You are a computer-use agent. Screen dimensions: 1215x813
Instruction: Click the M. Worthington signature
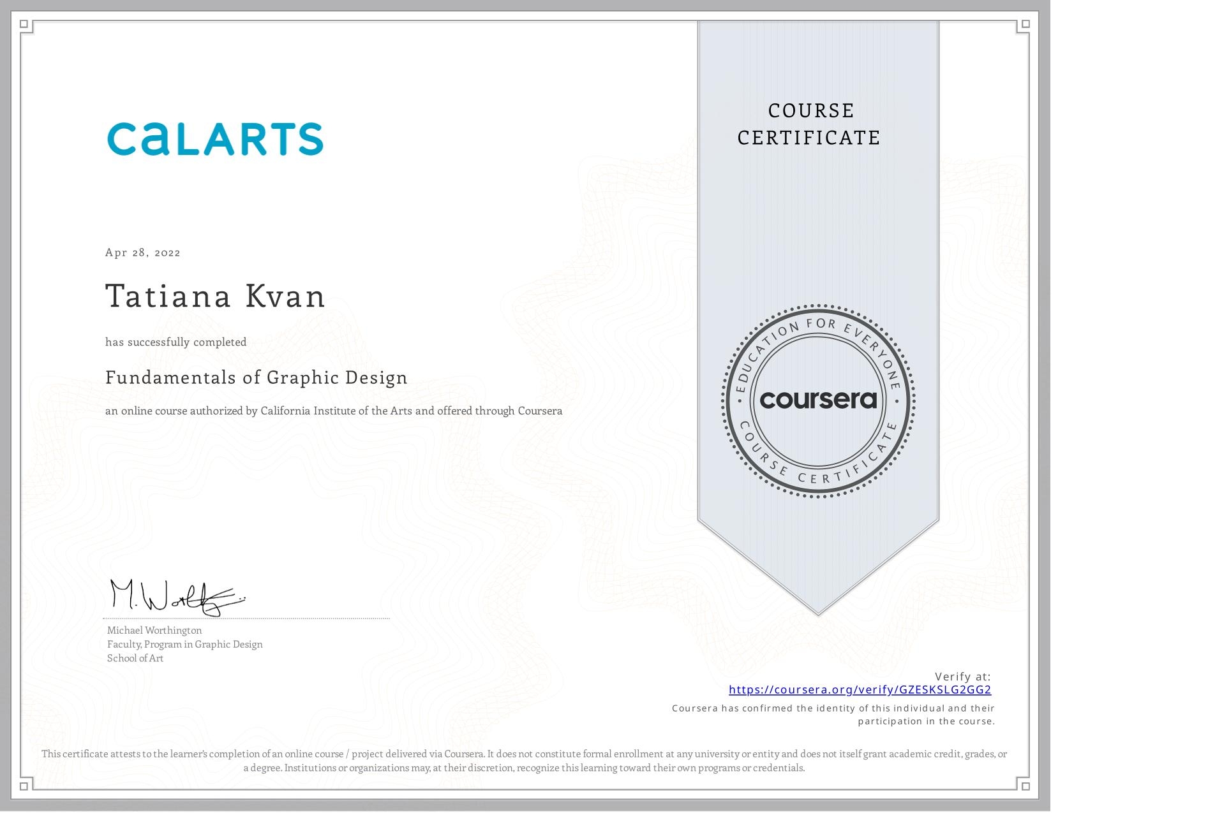click(x=177, y=597)
